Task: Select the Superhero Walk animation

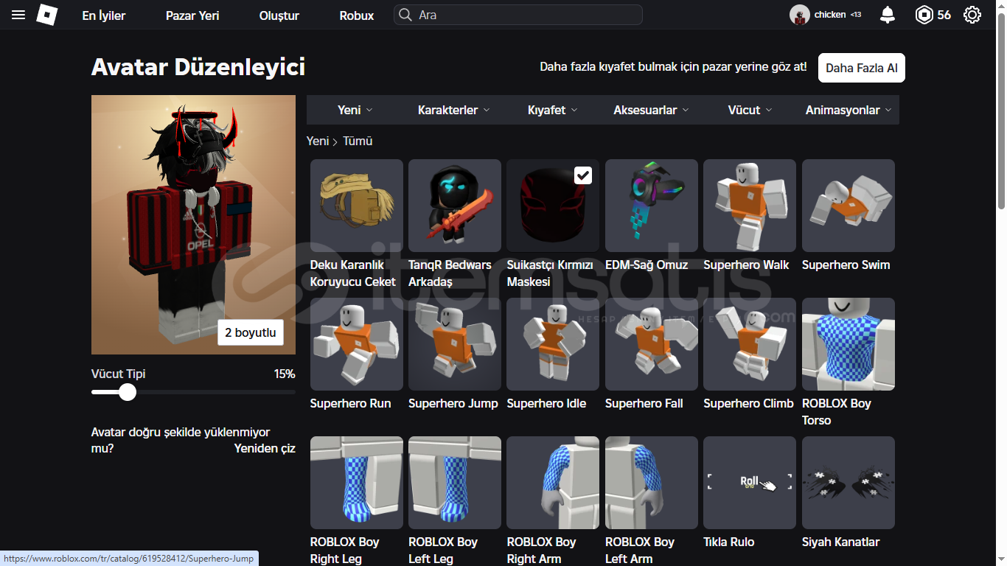Action: tap(750, 206)
